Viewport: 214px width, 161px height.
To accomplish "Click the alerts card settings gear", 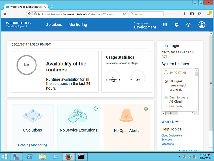I will (146, 109).
